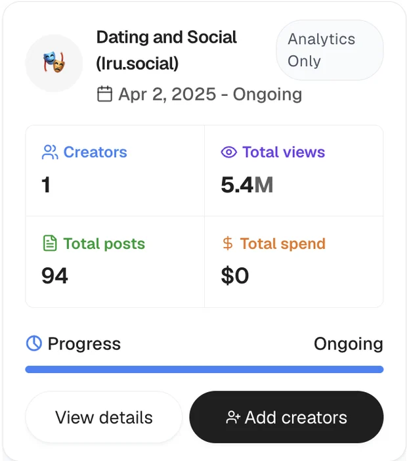Click the Apr 2, 2025 - Ongoing date

coord(210,95)
